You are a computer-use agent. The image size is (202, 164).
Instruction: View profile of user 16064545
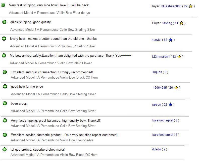160,88
